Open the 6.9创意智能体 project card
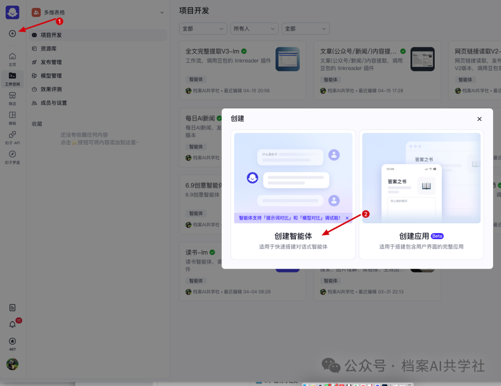 [200, 204]
